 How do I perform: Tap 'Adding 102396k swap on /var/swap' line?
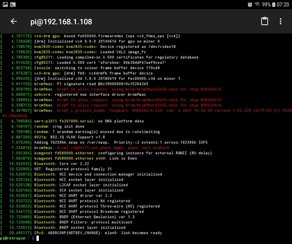(104, 142)
